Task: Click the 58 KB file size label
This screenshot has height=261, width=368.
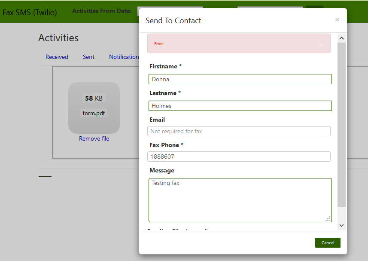Action: (94, 98)
